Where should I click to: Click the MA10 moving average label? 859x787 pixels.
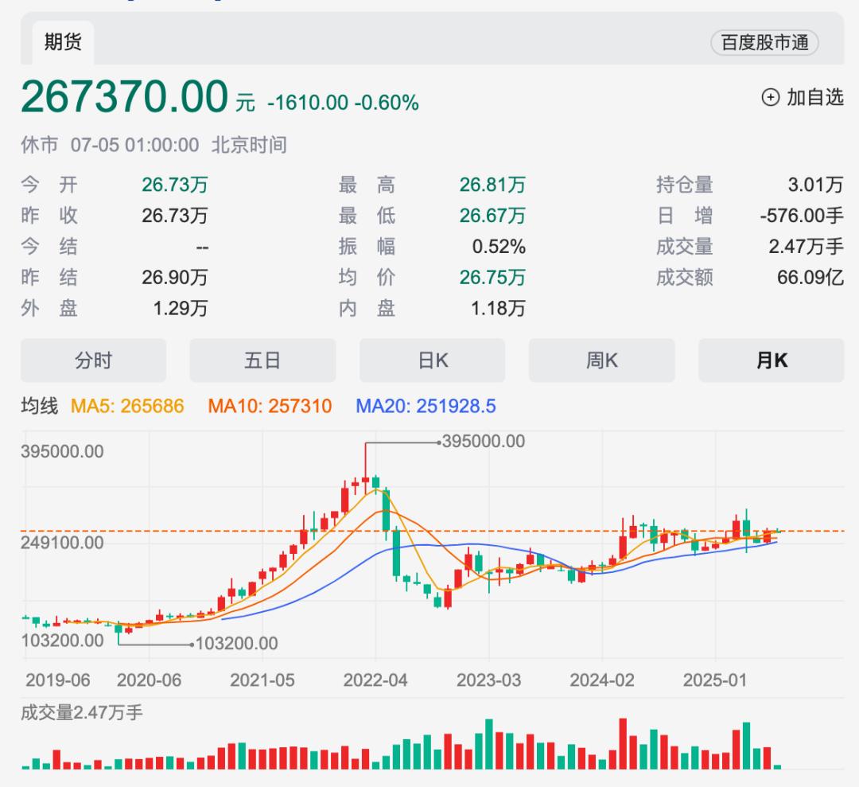pos(270,407)
